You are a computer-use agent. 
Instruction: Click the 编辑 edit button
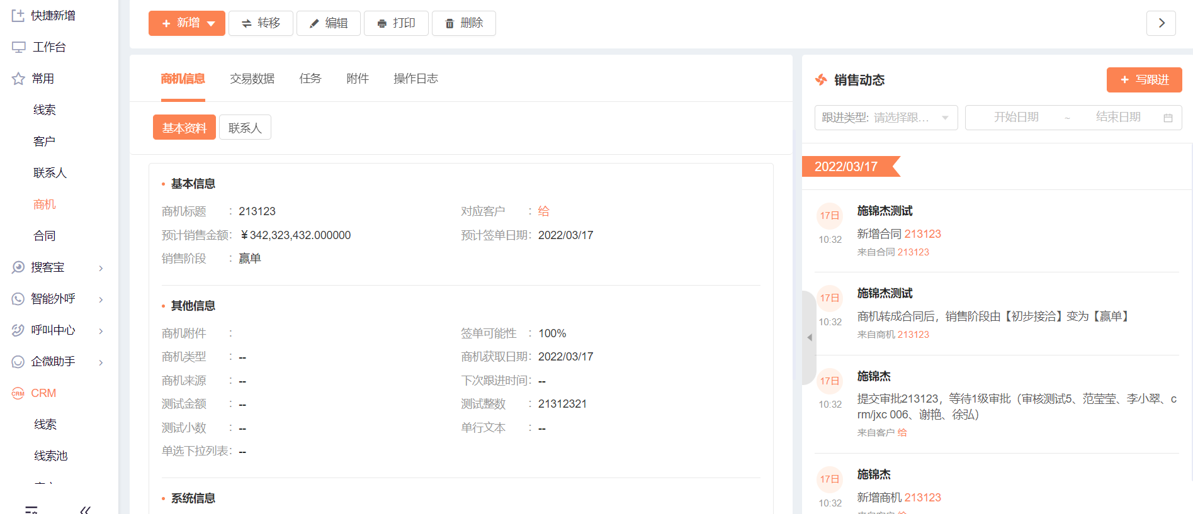click(x=329, y=23)
